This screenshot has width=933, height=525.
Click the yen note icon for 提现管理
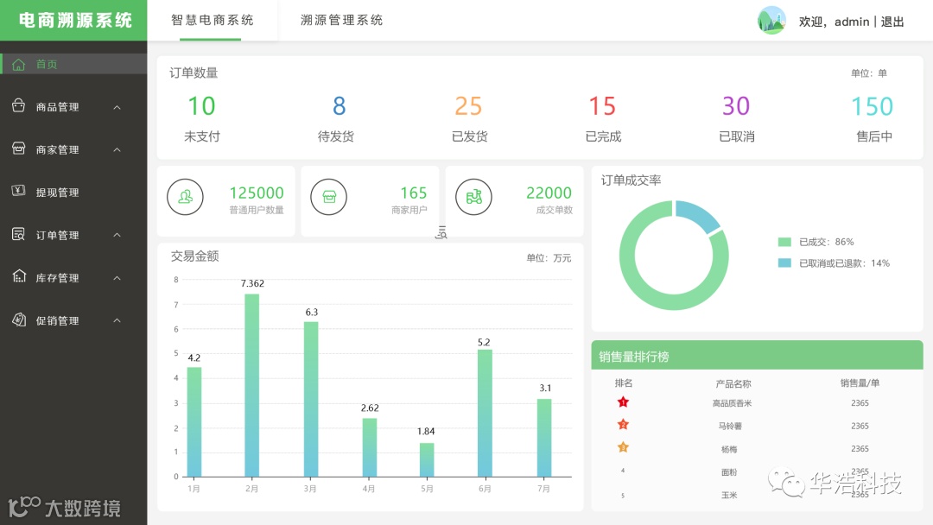pyautogui.click(x=18, y=191)
